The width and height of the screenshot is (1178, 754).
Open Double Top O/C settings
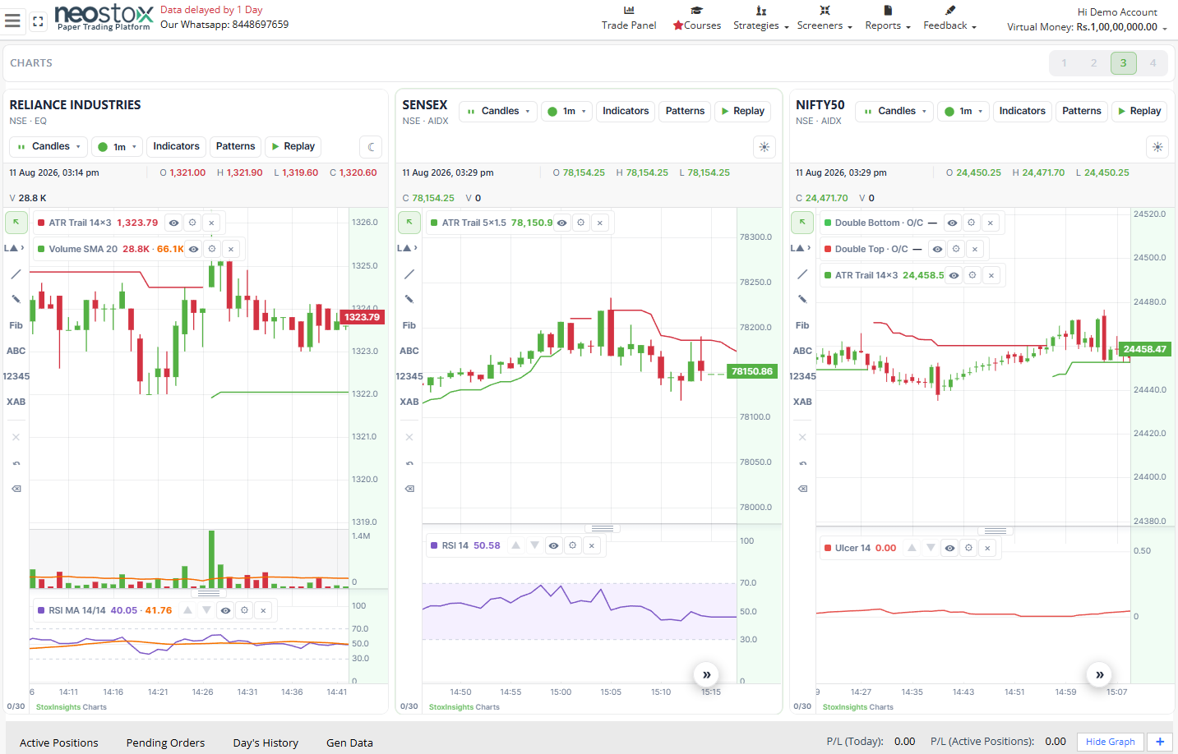956,249
